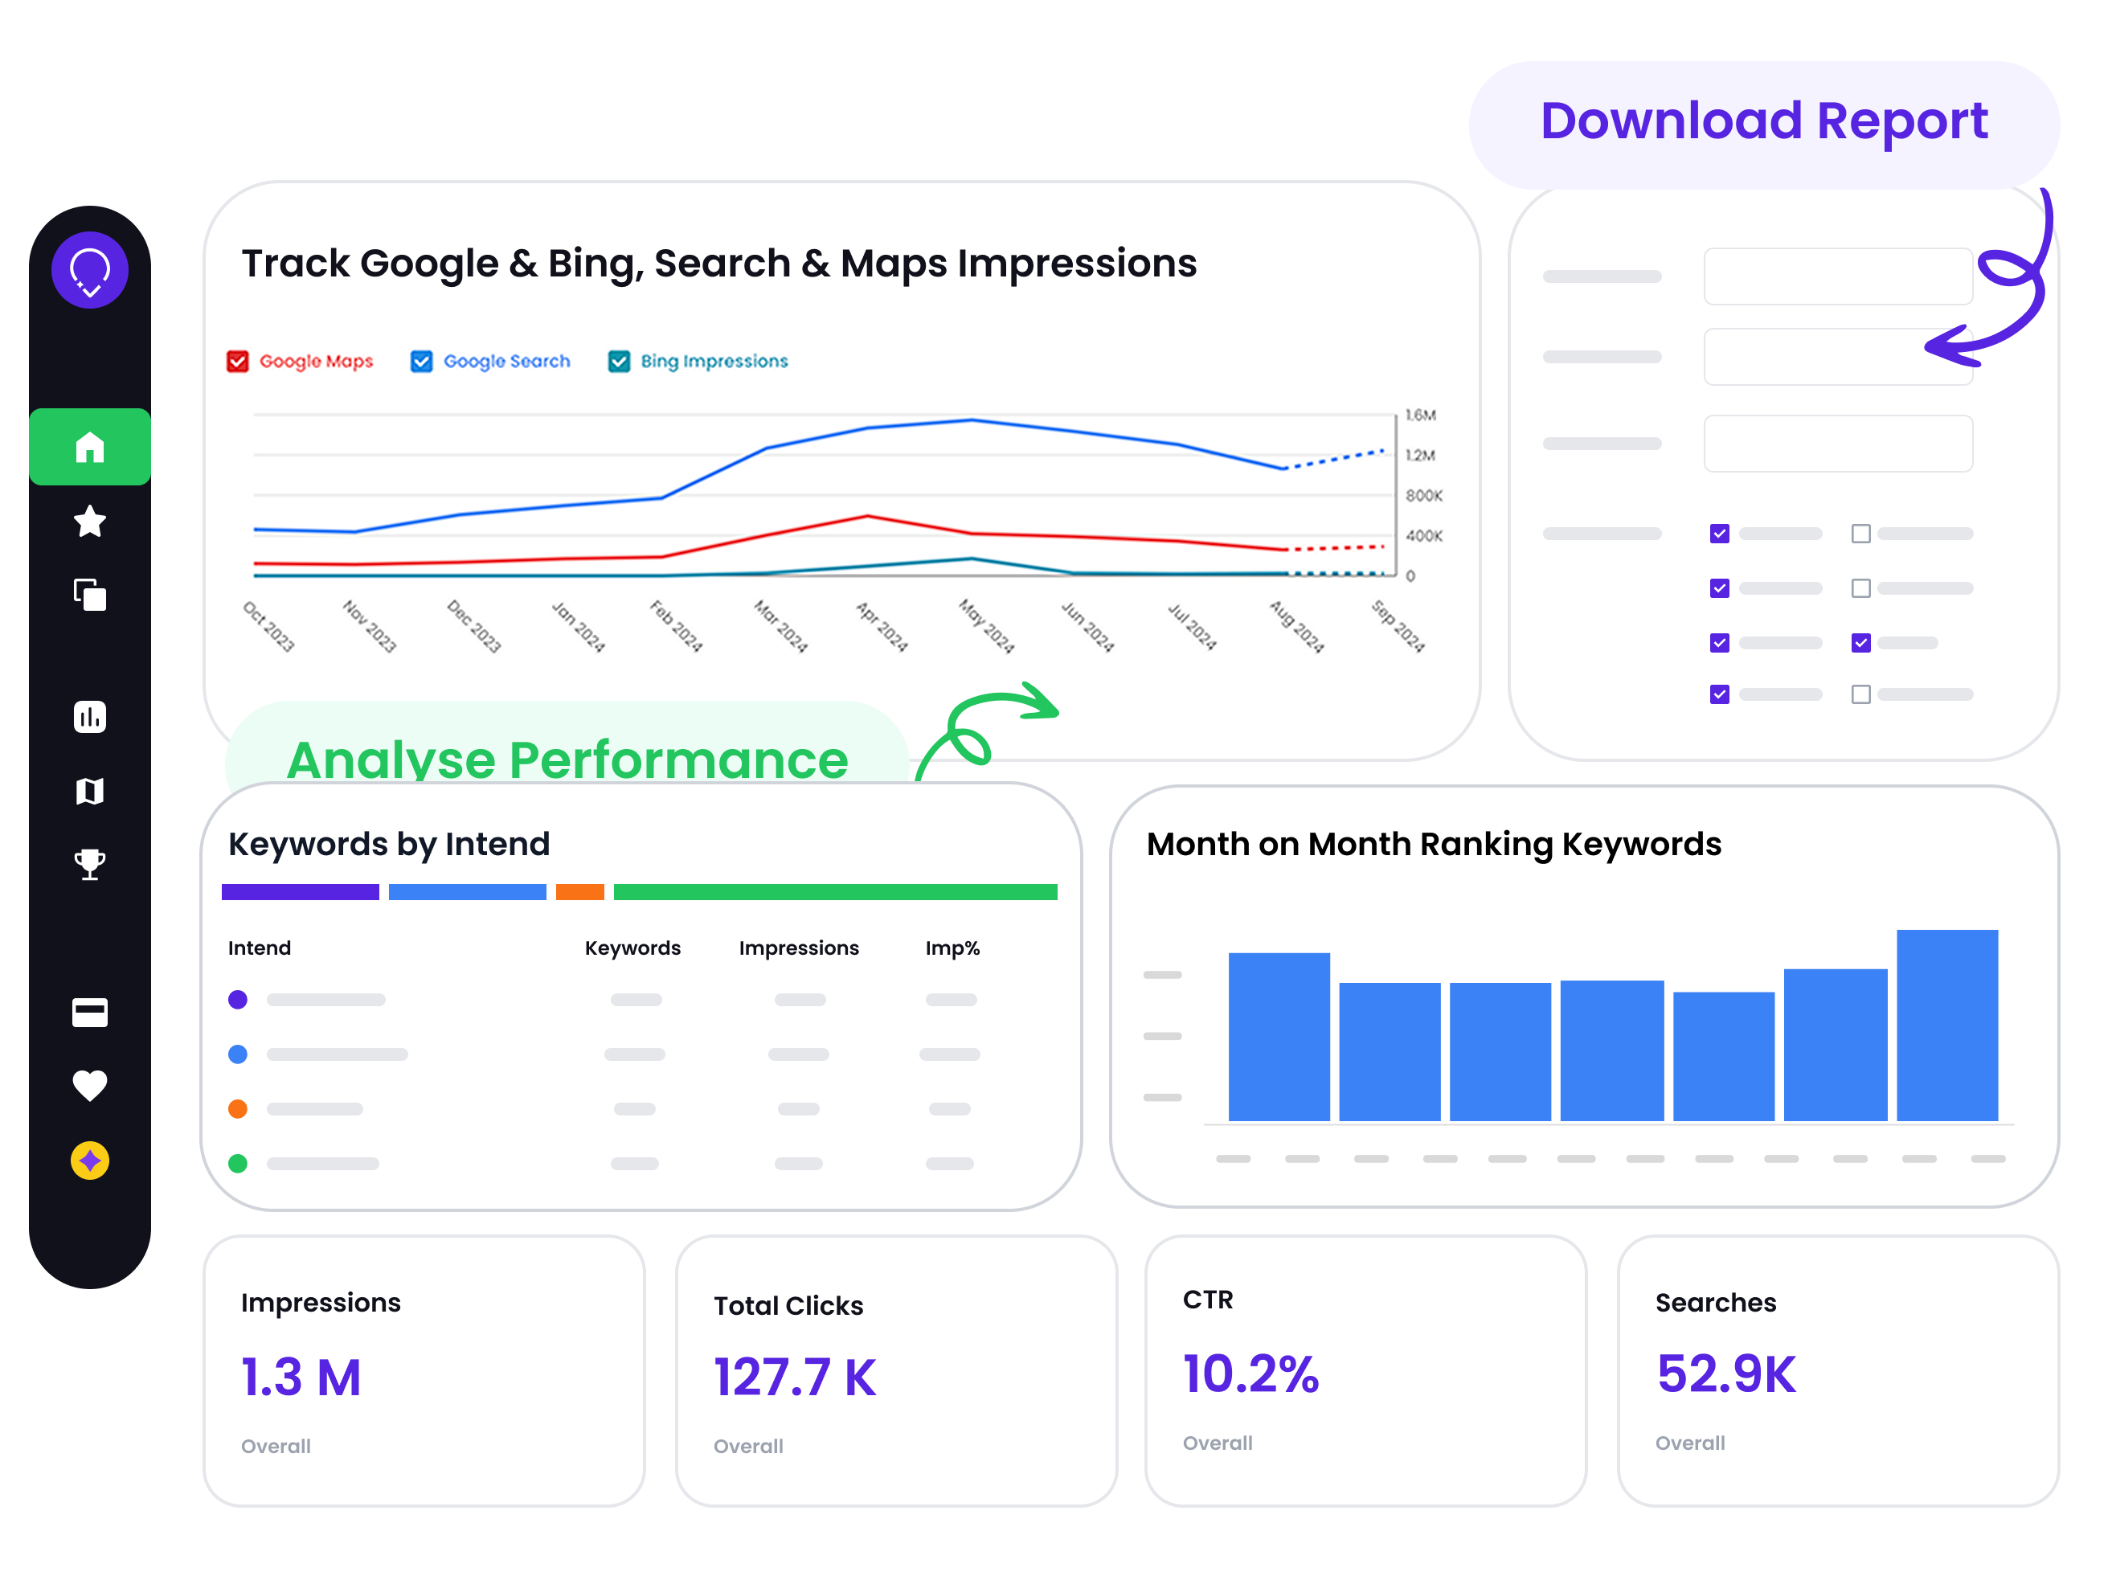
Task: Click the blue segment of intent bar
Action: point(467,891)
